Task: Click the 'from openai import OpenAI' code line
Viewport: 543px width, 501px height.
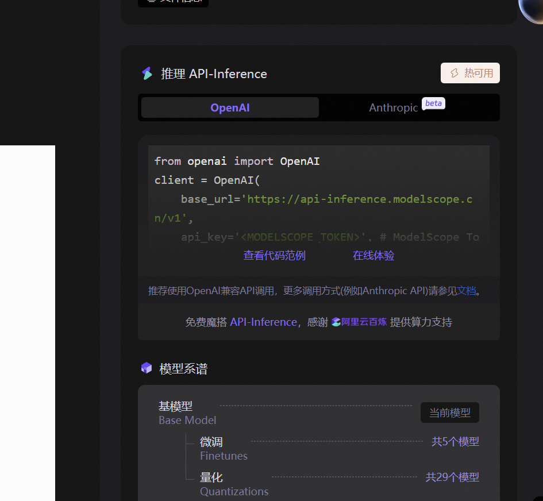Action: pyautogui.click(x=237, y=161)
